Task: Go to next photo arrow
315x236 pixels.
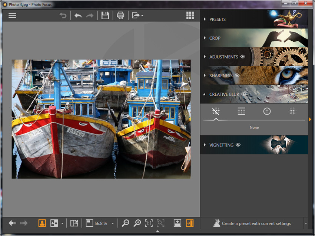Action: (x=24, y=223)
